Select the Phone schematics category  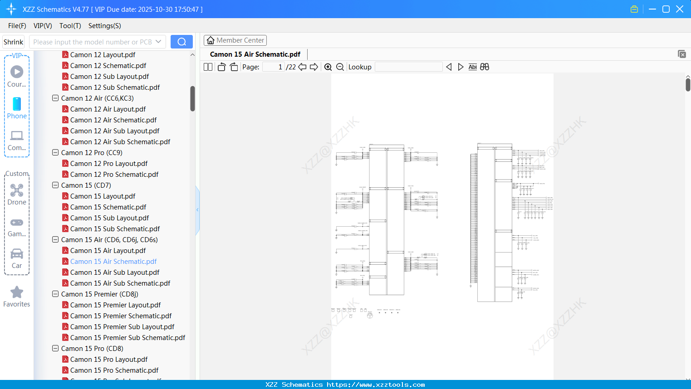pyautogui.click(x=16, y=109)
